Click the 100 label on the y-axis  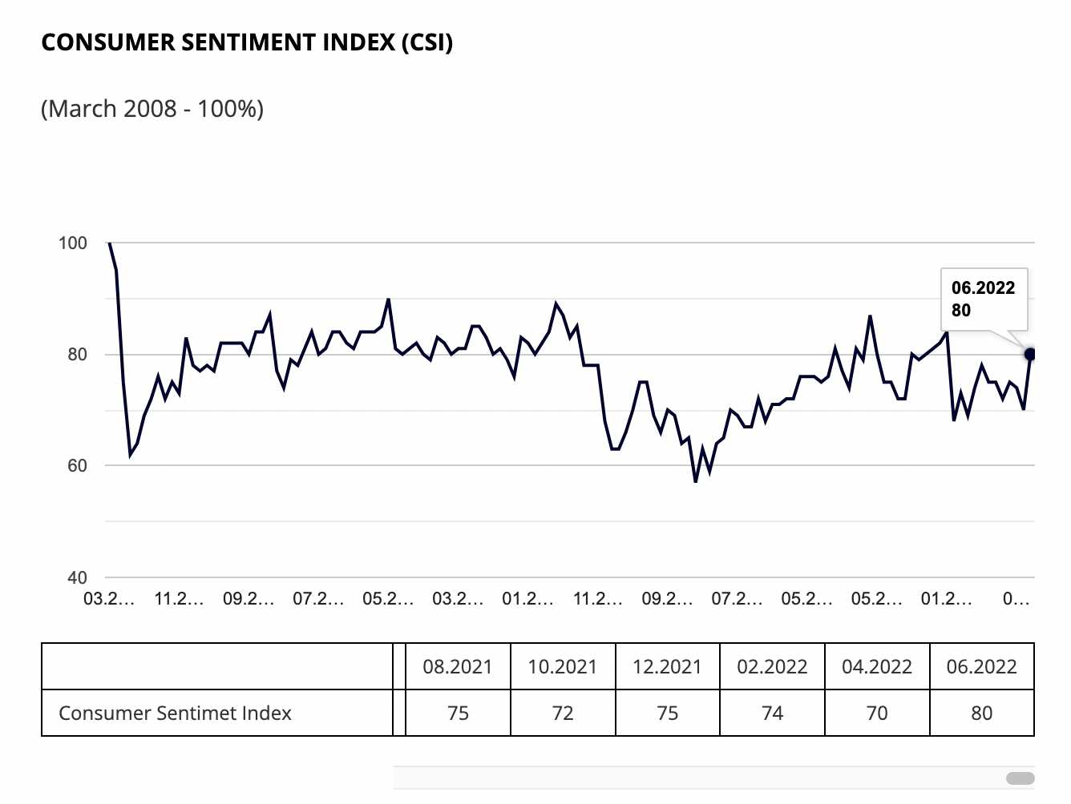(x=73, y=243)
